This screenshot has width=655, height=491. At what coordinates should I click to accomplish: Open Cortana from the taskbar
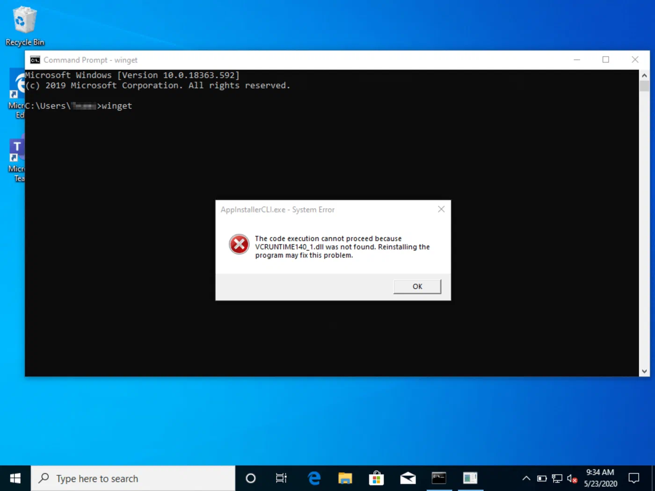tap(251, 478)
